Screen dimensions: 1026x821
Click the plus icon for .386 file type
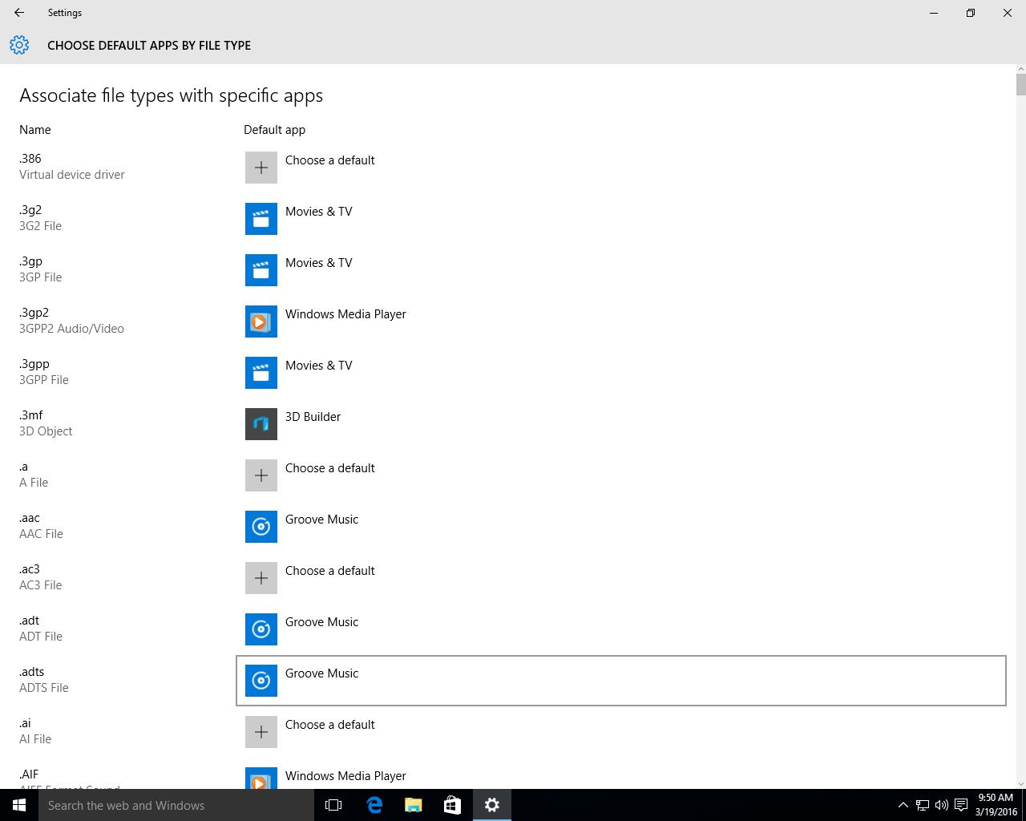[261, 168]
